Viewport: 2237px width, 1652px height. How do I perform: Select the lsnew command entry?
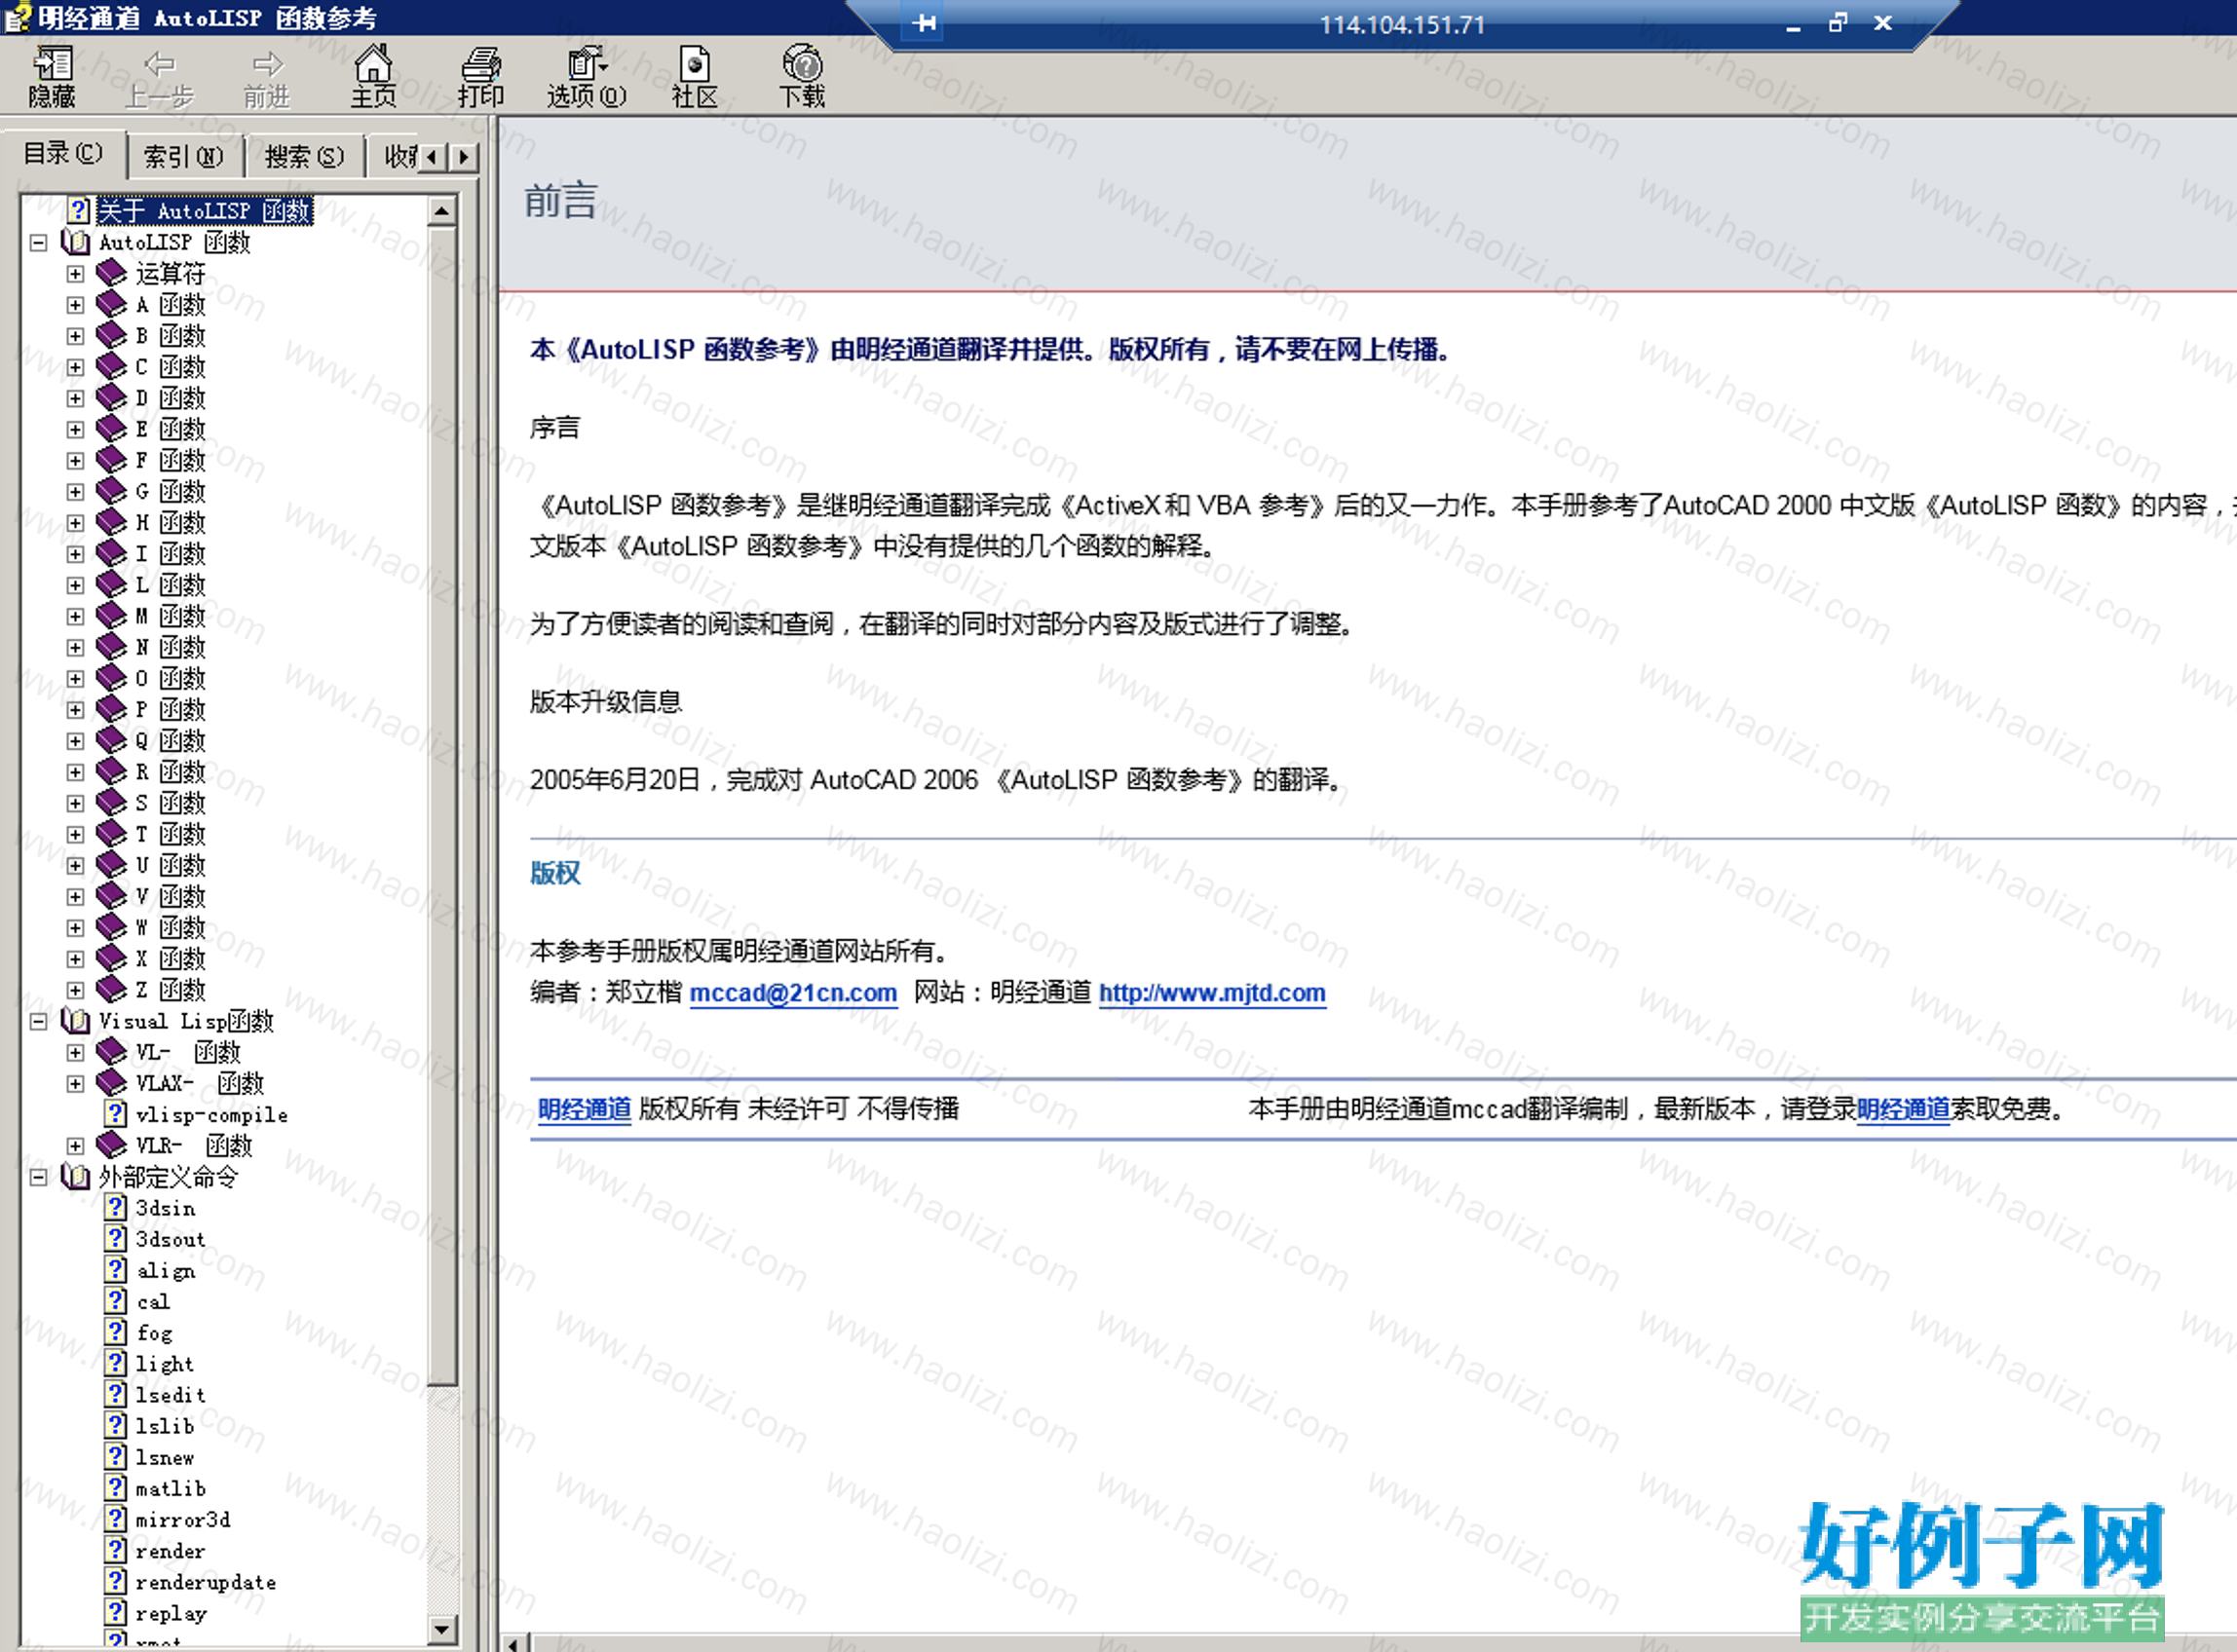[x=165, y=1457]
